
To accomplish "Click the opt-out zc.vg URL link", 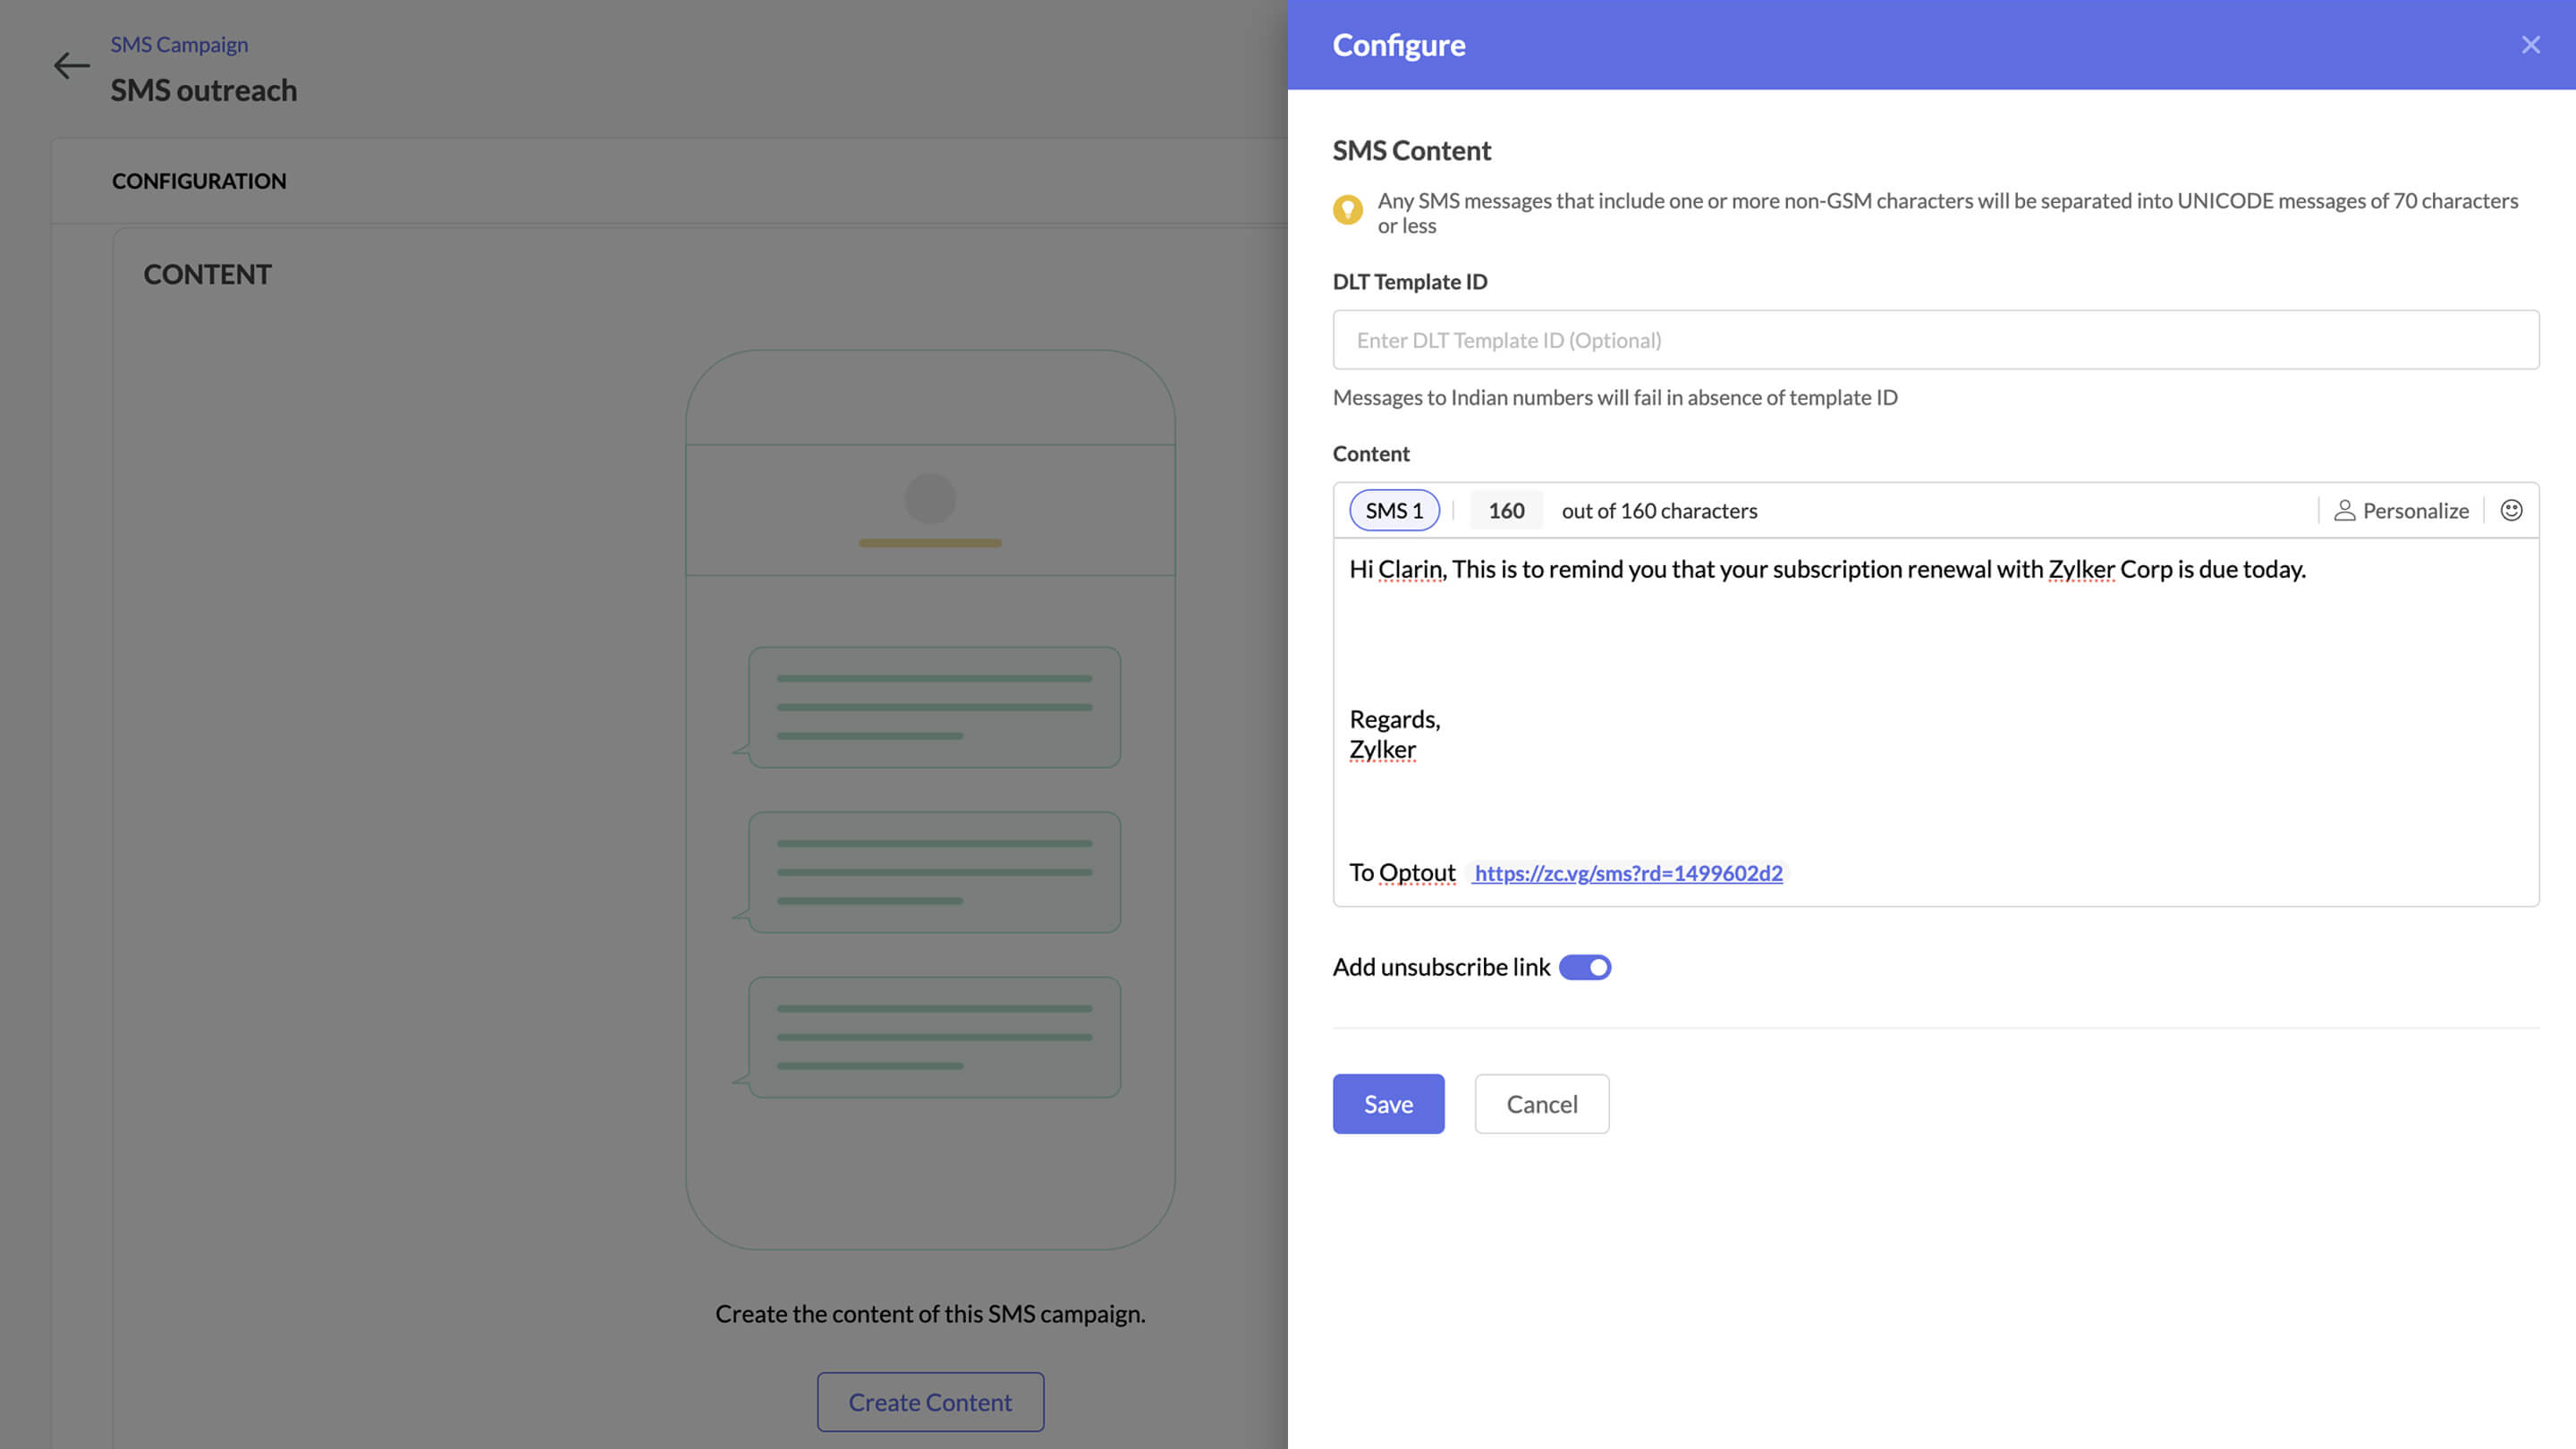I will pyautogui.click(x=1628, y=873).
